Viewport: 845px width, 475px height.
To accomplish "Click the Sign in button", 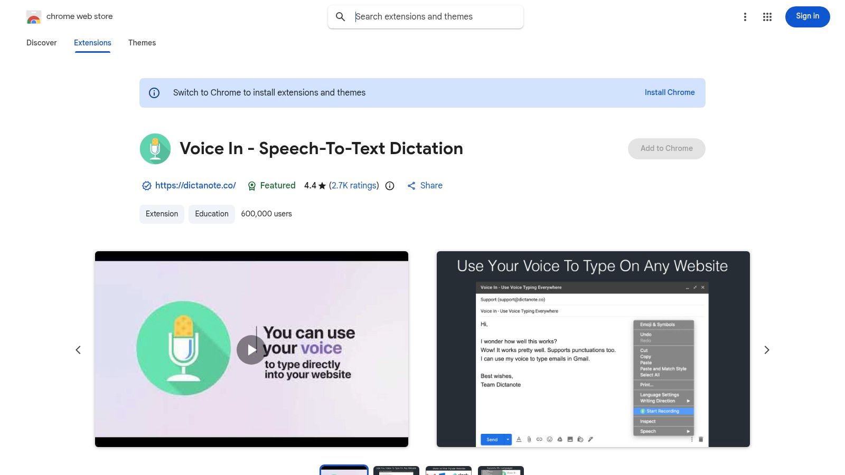I will pos(808,16).
